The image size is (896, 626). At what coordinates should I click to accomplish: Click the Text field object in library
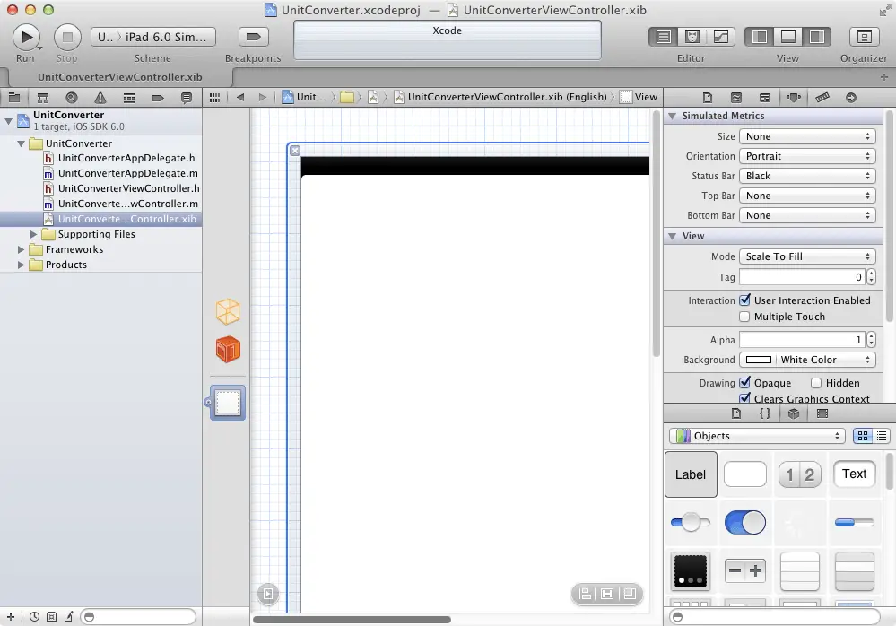click(x=854, y=474)
